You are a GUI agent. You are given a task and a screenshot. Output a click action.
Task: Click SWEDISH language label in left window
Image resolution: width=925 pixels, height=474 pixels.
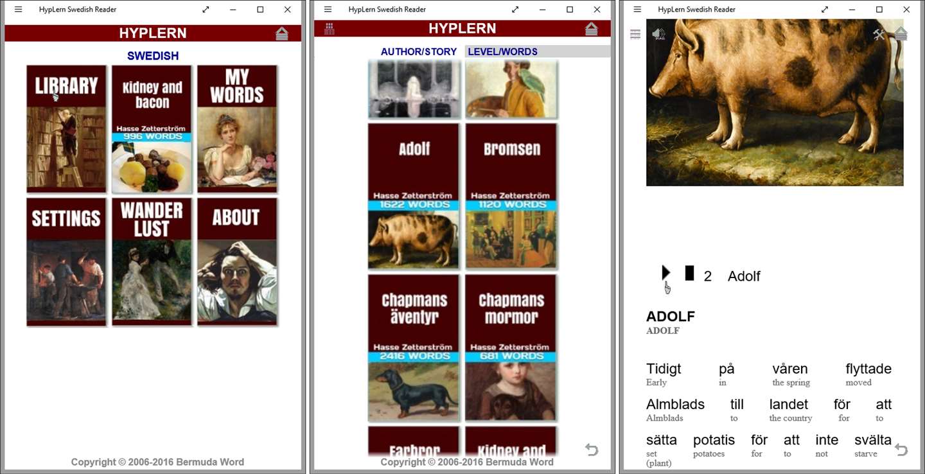point(153,56)
